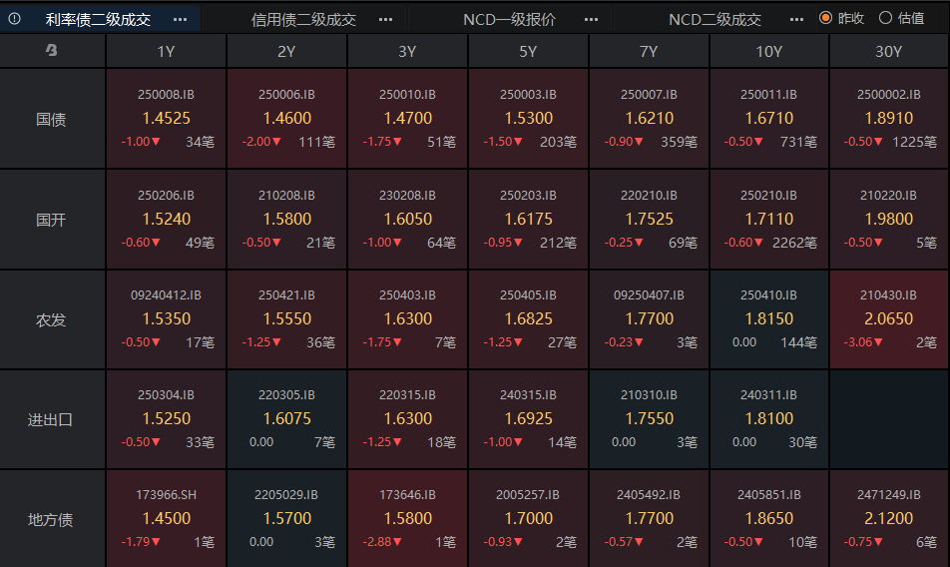
Task: Click the bold B icon in header corner
Action: pyautogui.click(x=52, y=51)
